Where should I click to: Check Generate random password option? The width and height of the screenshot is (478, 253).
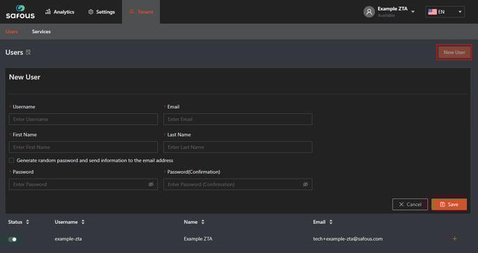point(12,161)
